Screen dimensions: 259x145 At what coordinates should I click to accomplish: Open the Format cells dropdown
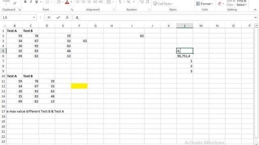click(204, 4)
